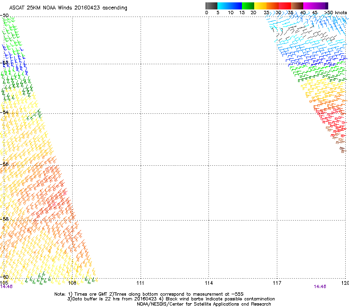Select the cyan-to-blue 5-15 knots color segment
Screen dimensions: 349x307
pos(230,6)
